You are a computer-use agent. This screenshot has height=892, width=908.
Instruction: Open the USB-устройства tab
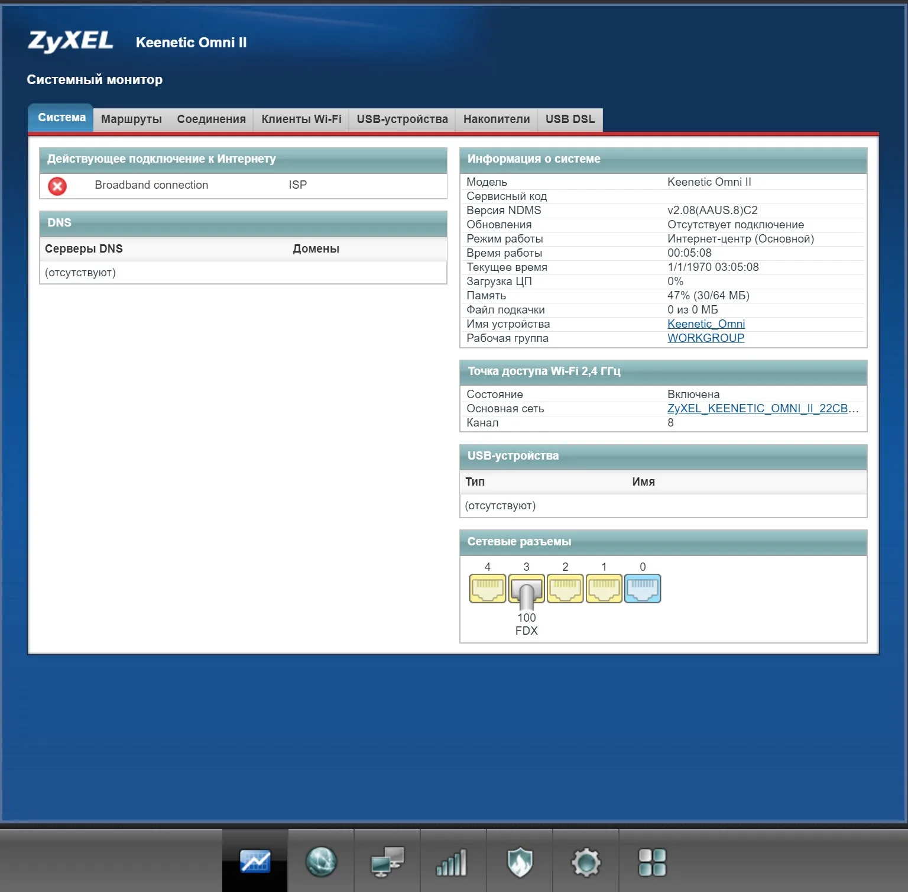click(x=403, y=119)
